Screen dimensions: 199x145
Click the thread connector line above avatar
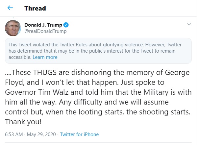coord(13,17)
